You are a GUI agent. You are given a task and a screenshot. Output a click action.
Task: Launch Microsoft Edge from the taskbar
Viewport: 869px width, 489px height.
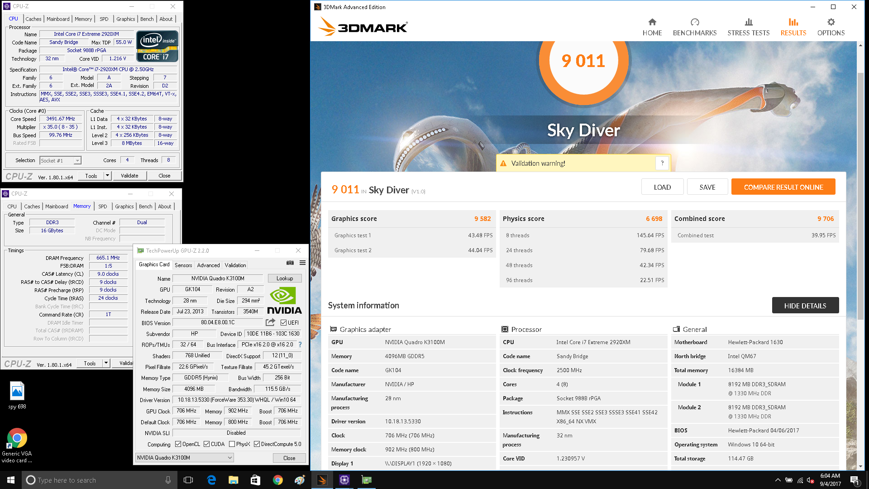(x=211, y=480)
